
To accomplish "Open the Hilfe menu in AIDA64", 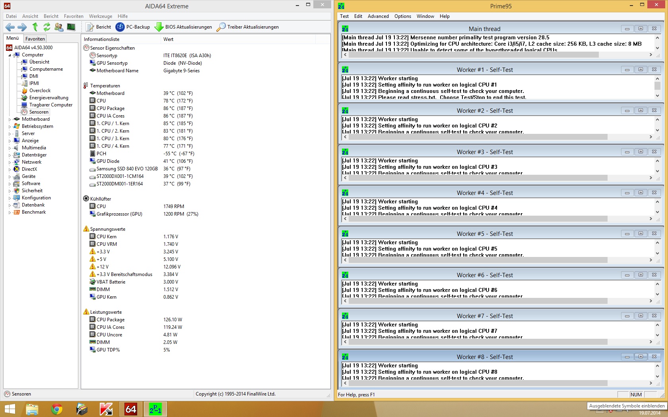I will coord(122,16).
